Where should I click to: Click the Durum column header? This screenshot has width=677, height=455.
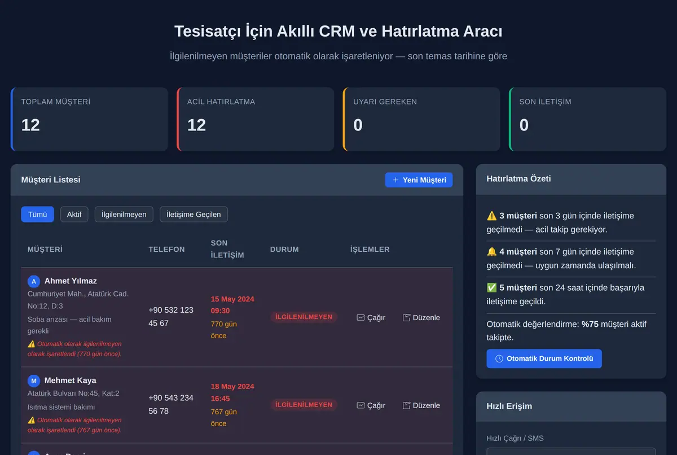tap(284, 249)
